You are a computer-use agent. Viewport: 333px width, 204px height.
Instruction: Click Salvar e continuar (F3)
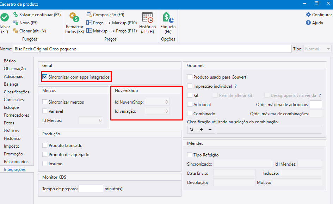pos(37,15)
